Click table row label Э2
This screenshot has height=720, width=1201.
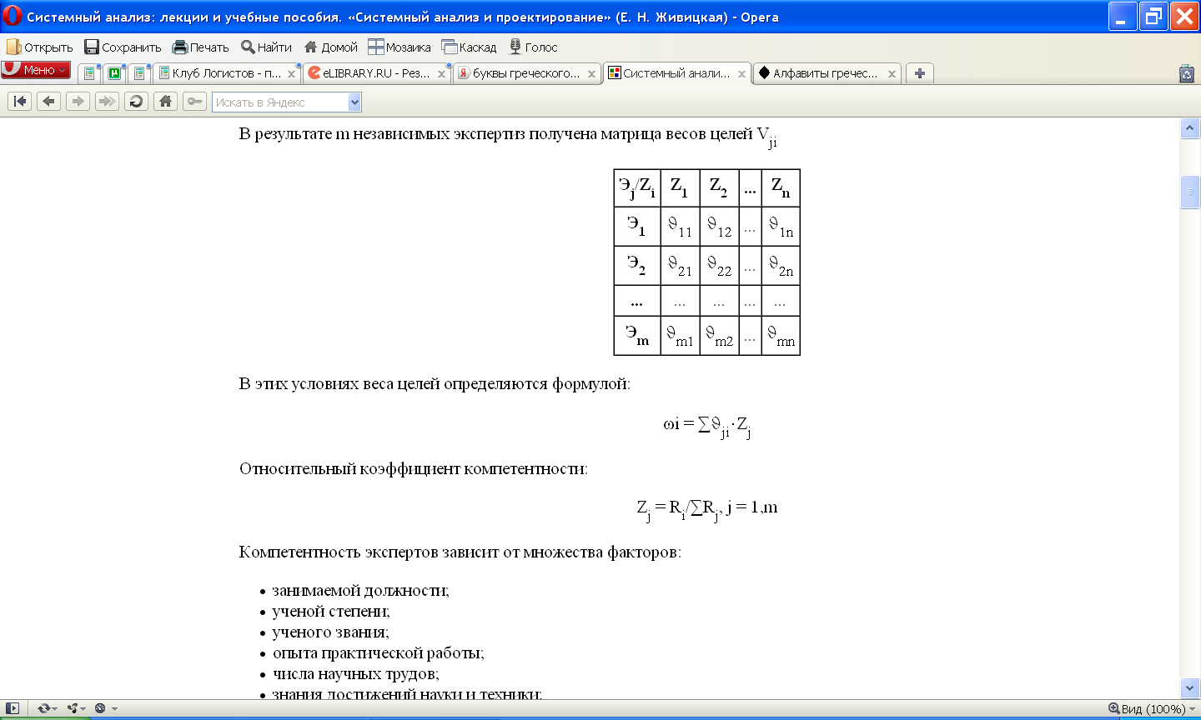637,265
